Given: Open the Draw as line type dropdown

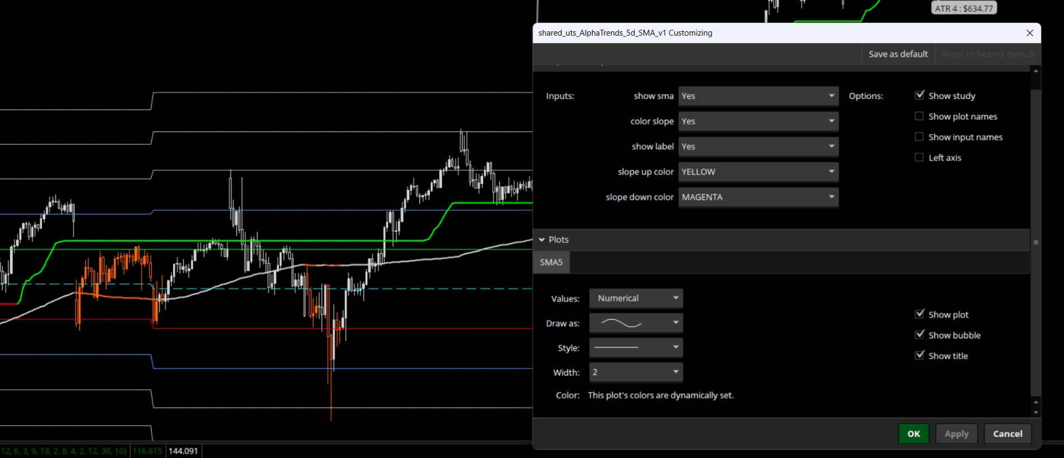Looking at the screenshot, I should (x=636, y=323).
